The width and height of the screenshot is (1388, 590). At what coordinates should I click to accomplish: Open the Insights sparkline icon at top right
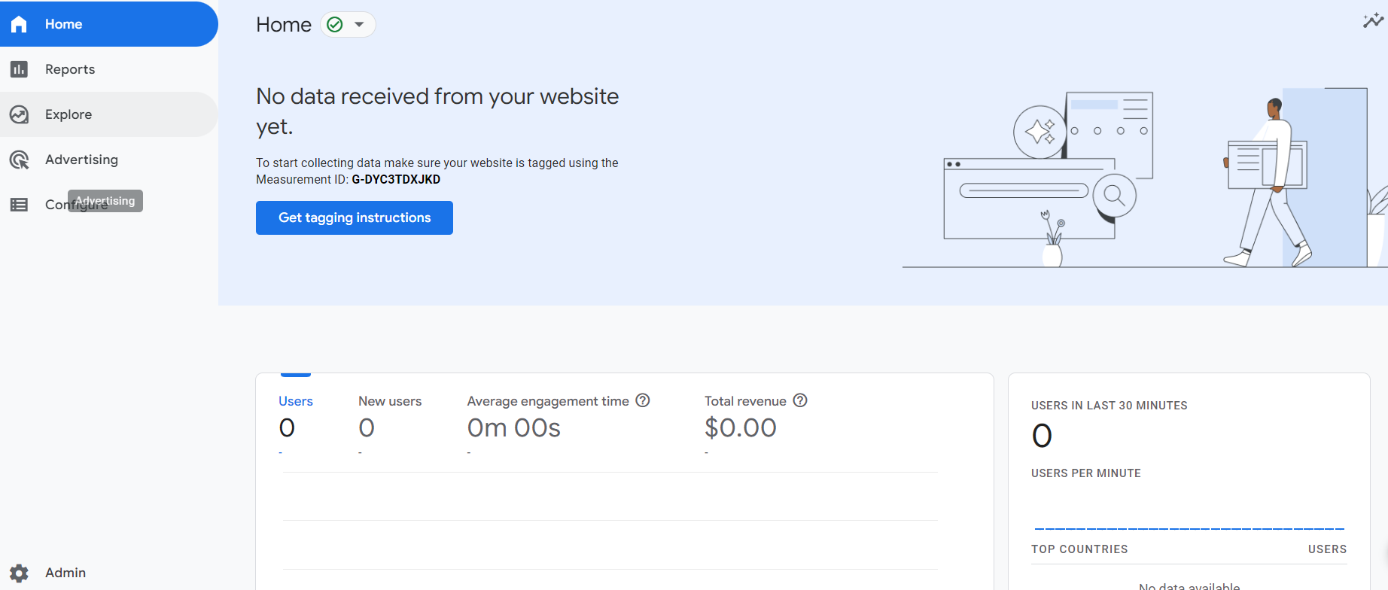point(1373,21)
